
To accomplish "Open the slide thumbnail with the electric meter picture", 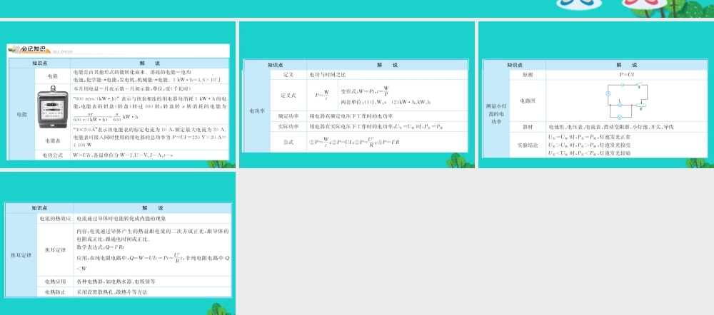I will point(118,95).
